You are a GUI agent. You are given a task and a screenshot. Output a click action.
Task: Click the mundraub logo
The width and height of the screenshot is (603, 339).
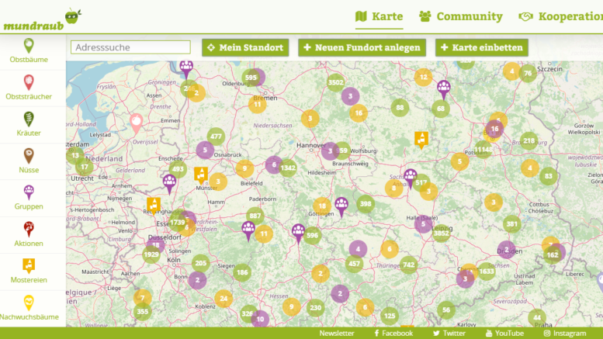tap(41, 19)
